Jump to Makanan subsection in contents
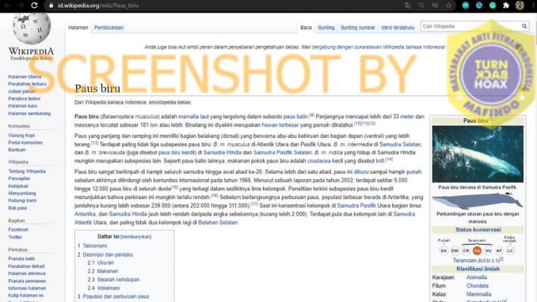Screen dimensions: 537x302 tap(108, 271)
